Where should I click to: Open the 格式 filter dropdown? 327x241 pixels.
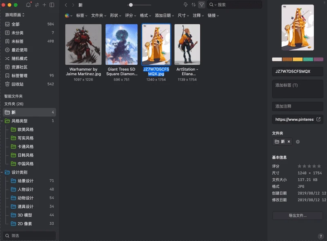[x=146, y=16]
